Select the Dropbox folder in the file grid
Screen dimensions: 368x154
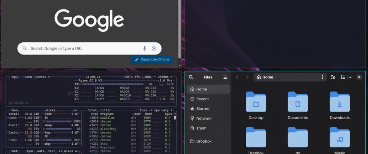point(256,137)
